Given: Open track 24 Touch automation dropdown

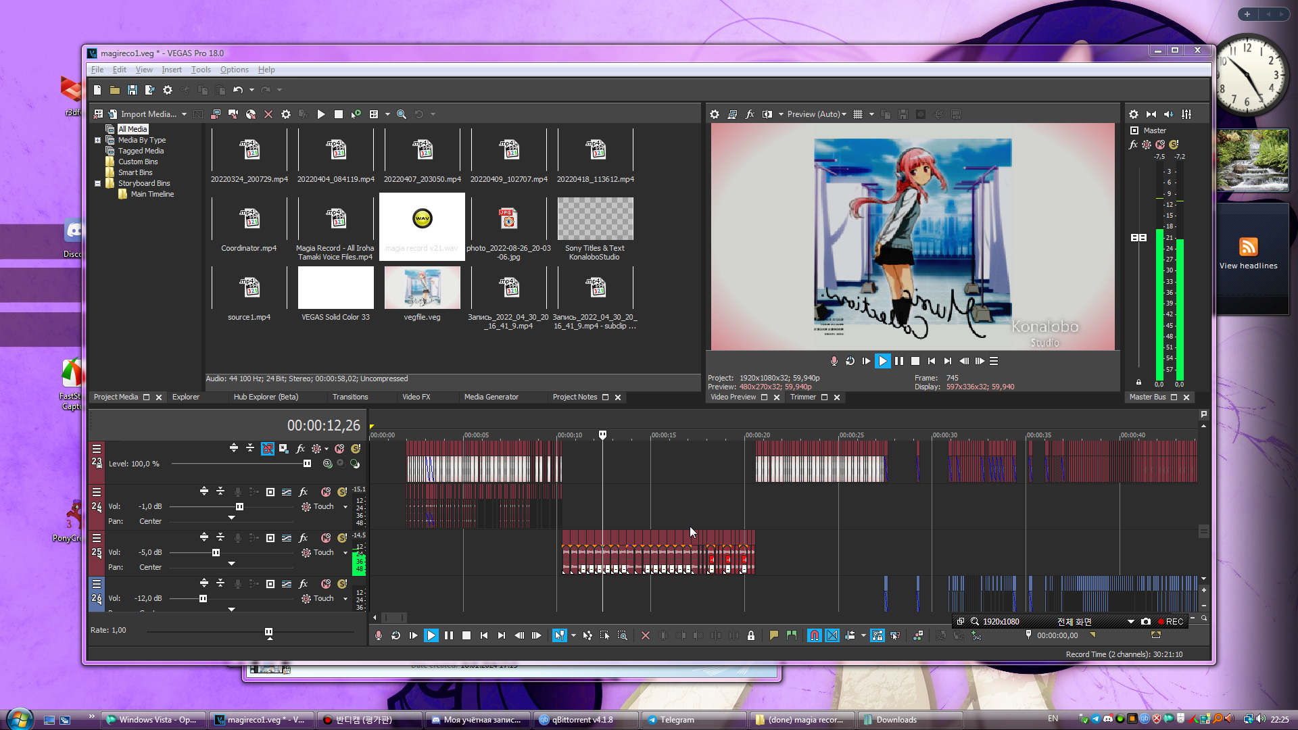Looking at the screenshot, I should tap(345, 507).
